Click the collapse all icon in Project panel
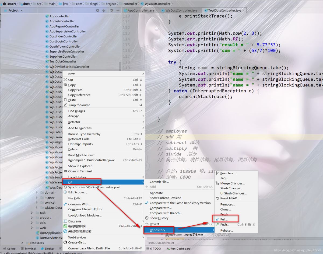The image size is (323, 254). 104,11
